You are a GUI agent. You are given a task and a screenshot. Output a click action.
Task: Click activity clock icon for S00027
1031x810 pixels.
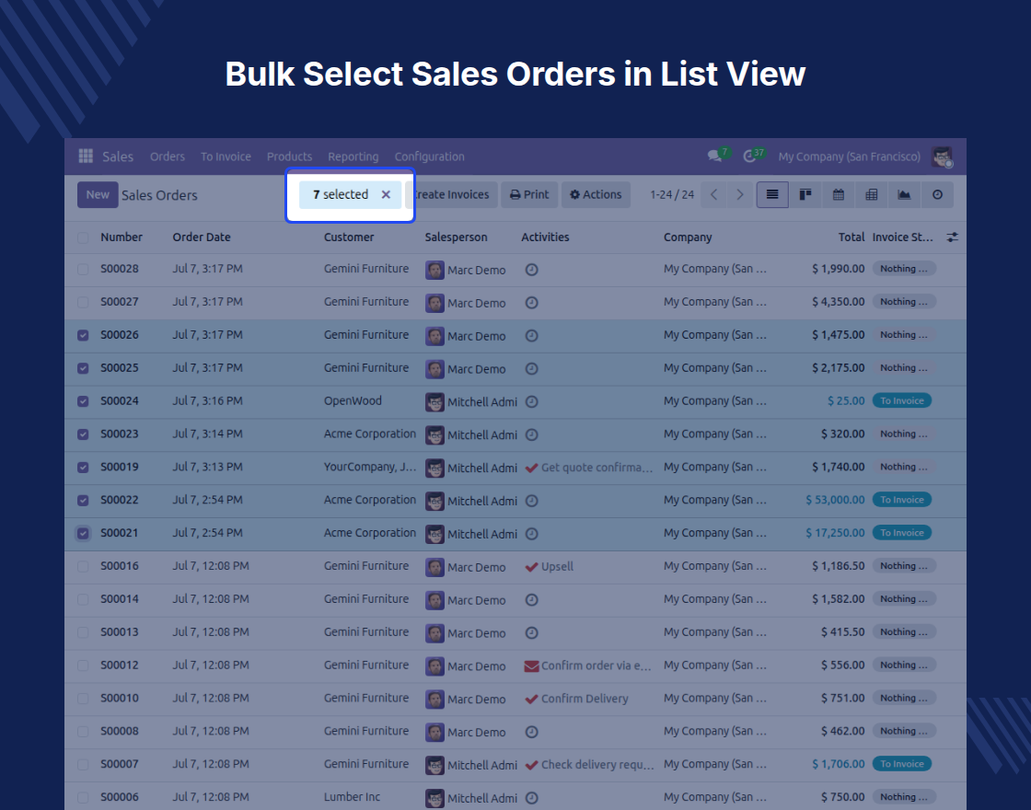(x=532, y=303)
